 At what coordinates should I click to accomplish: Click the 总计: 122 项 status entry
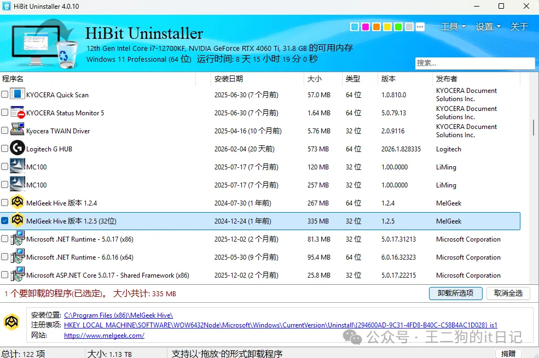click(x=23, y=354)
